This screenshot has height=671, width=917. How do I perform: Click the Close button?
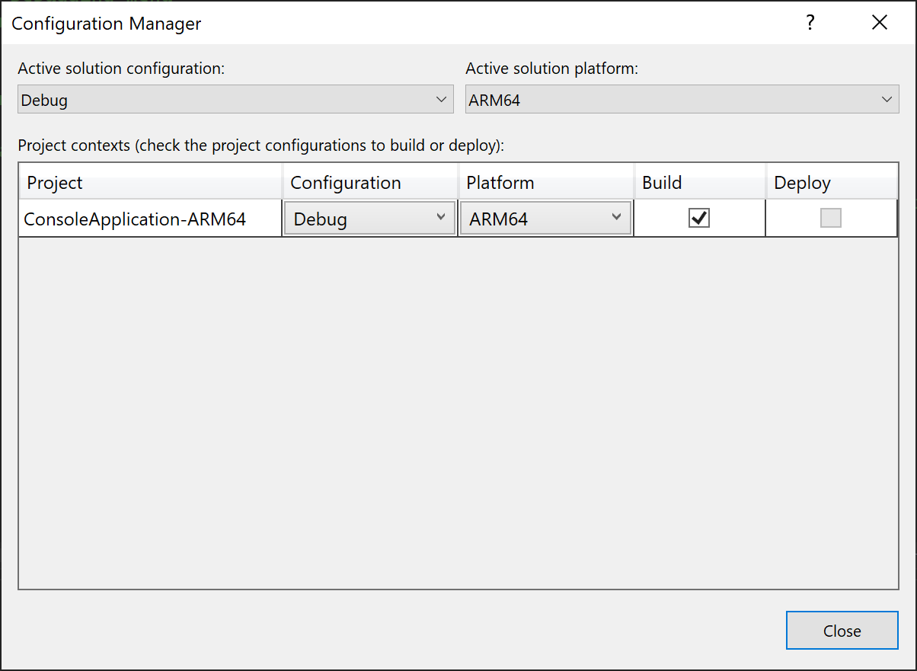pos(842,630)
